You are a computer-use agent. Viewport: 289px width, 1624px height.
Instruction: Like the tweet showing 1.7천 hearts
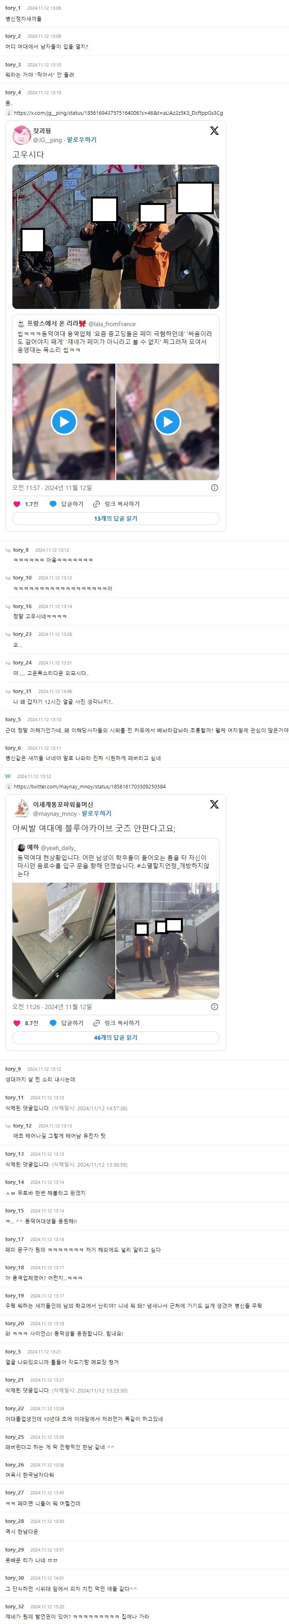coord(17,504)
